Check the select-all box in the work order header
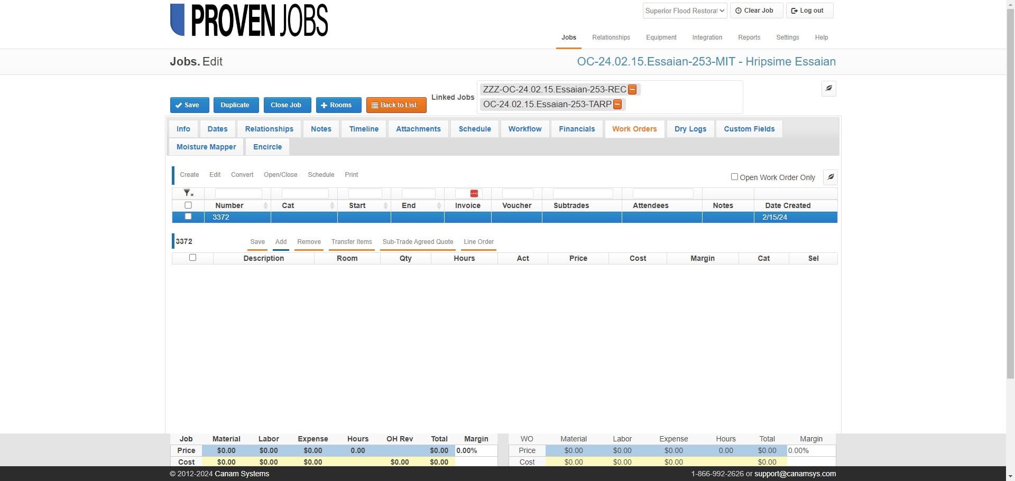This screenshot has width=1015, height=481. [x=188, y=205]
